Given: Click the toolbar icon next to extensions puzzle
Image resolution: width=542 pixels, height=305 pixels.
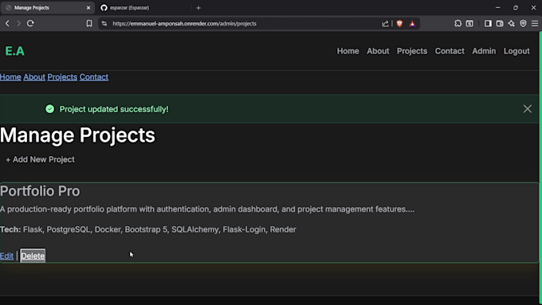Looking at the screenshot, I should tap(469, 23).
